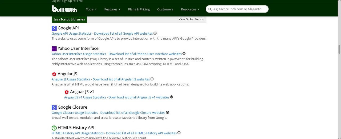The width and height of the screenshot is (341, 139).
Task: Click the BuiltWith logo
Action: 64,9
